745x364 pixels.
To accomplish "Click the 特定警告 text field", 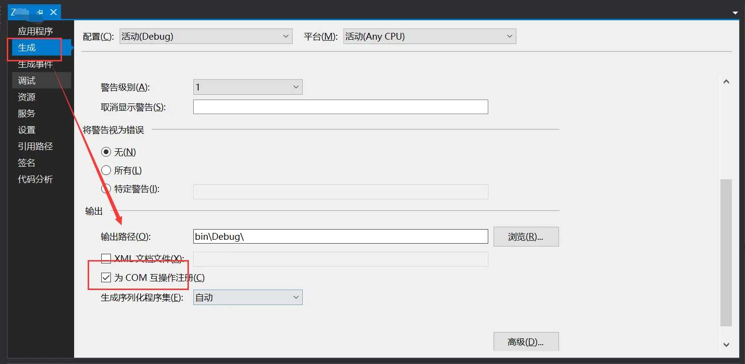I will pyautogui.click(x=341, y=192).
